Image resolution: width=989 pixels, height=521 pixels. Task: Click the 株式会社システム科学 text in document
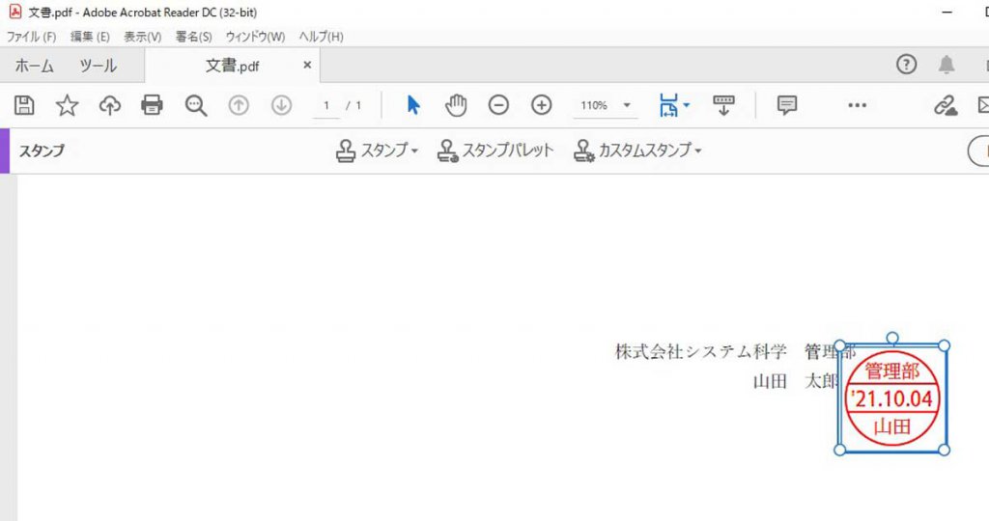click(x=701, y=351)
